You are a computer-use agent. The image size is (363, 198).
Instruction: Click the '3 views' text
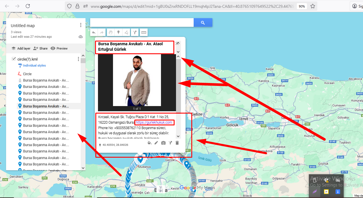click(x=16, y=32)
